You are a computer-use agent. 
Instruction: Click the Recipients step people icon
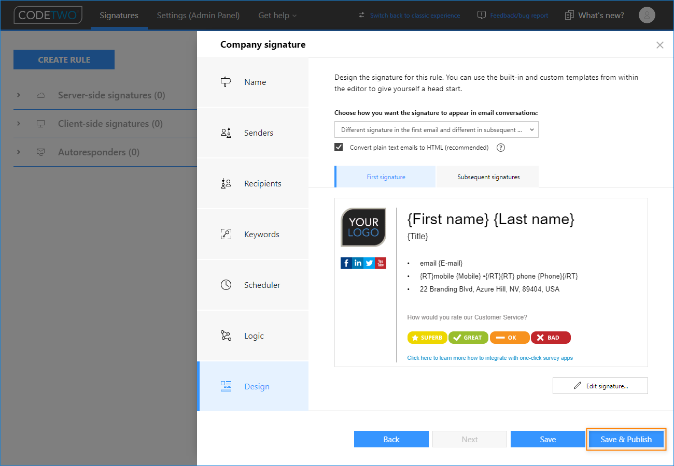click(226, 183)
